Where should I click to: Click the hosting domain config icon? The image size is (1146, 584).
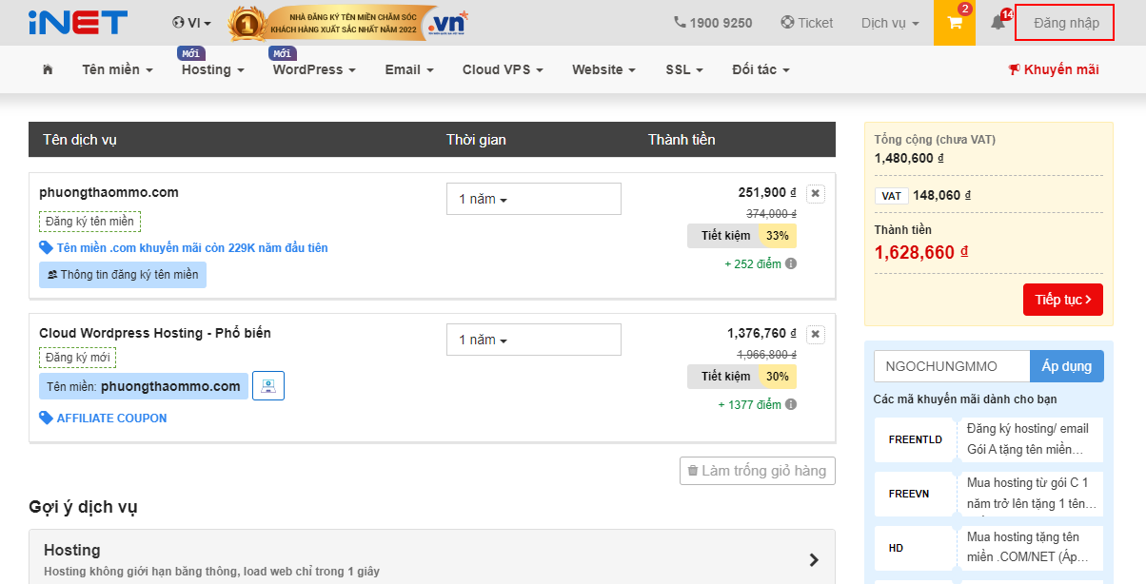[268, 386]
